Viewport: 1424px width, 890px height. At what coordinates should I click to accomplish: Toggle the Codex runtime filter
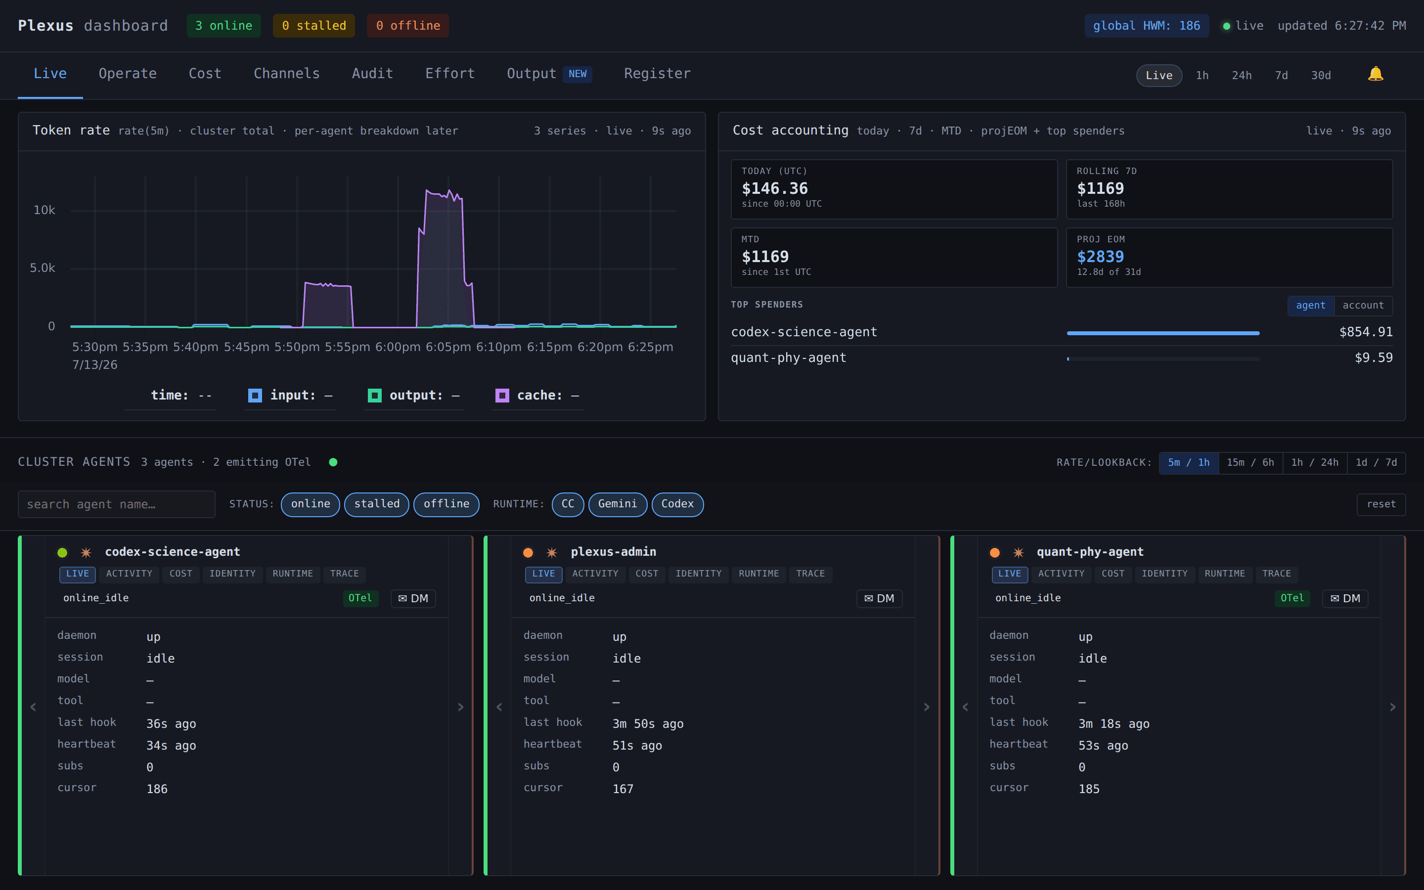(x=677, y=504)
